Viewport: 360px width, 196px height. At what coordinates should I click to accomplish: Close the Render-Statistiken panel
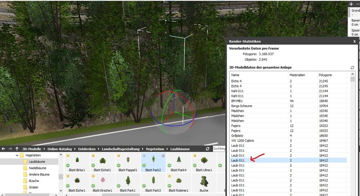click(x=354, y=42)
